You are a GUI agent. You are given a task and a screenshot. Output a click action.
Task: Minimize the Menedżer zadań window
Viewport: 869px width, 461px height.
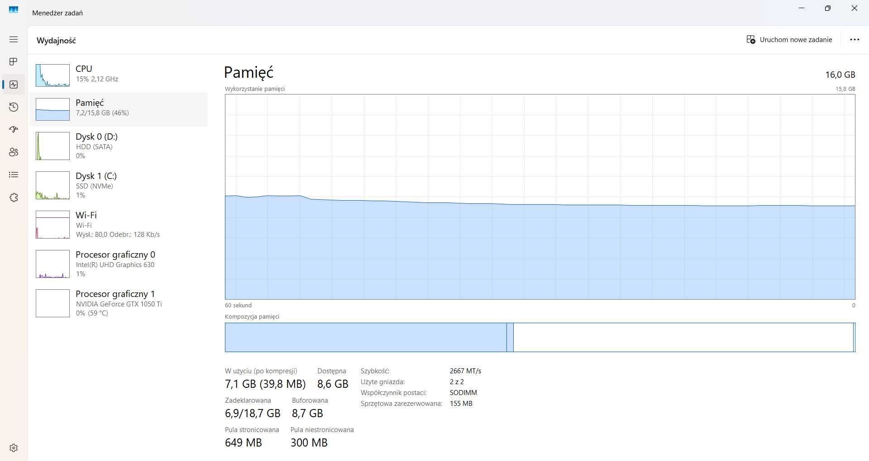[x=802, y=8]
